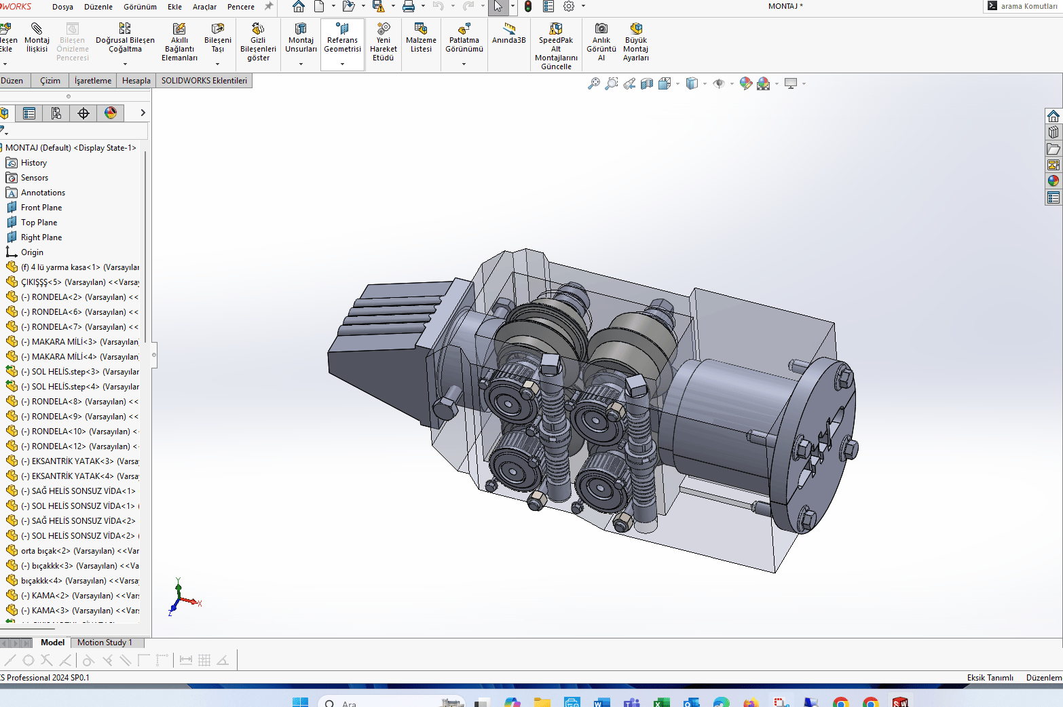The width and height of the screenshot is (1063, 707).
Task: Expand the manager panel tabs chevron
Action: [x=143, y=113]
